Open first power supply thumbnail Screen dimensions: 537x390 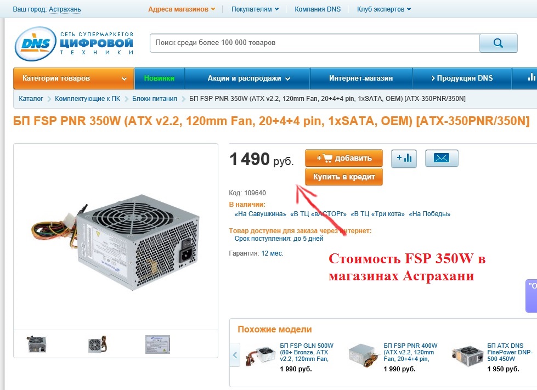pos(37,344)
